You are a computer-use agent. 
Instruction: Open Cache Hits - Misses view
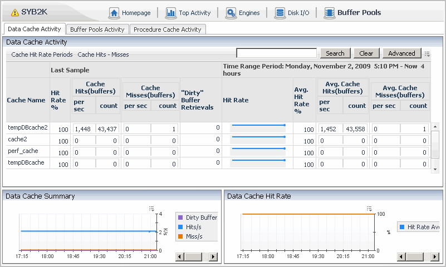coord(103,55)
